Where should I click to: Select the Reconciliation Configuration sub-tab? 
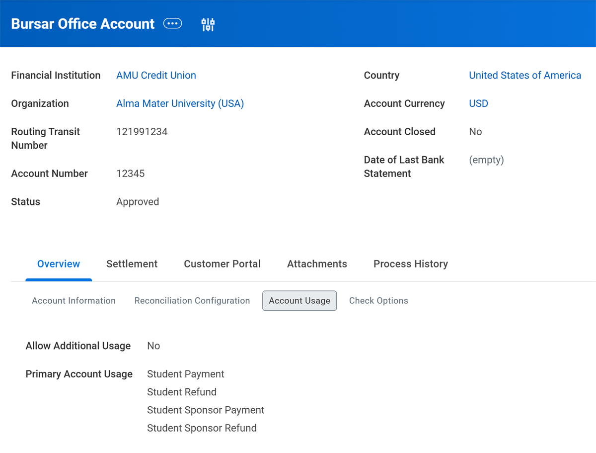pos(192,301)
